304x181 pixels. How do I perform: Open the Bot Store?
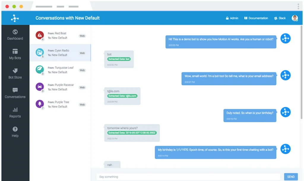click(x=15, y=74)
